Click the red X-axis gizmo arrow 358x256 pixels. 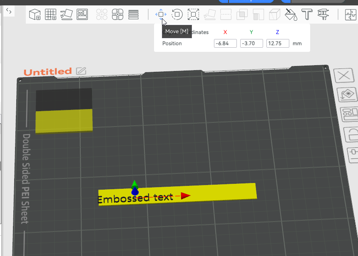[x=185, y=196]
